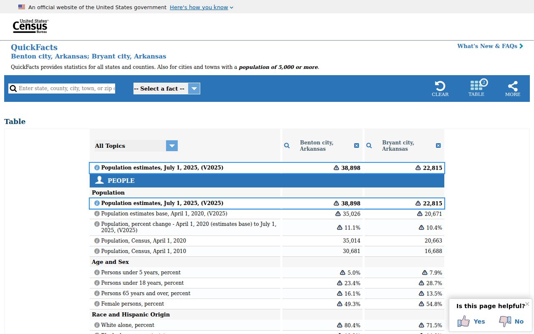Open the All Topics dropdown
This screenshot has height=334, width=534.
[136, 146]
